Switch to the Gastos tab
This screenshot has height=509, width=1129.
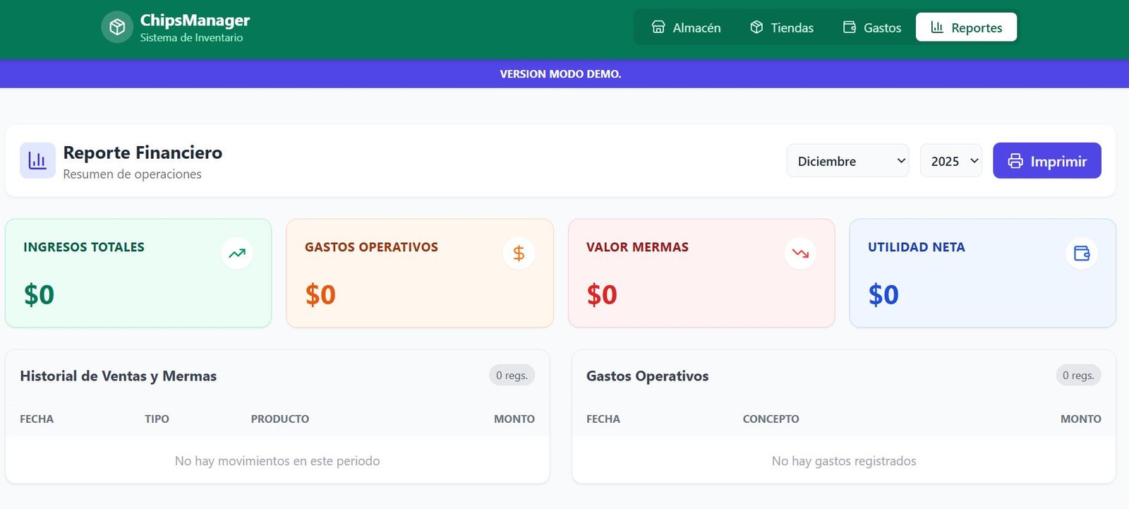click(872, 28)
